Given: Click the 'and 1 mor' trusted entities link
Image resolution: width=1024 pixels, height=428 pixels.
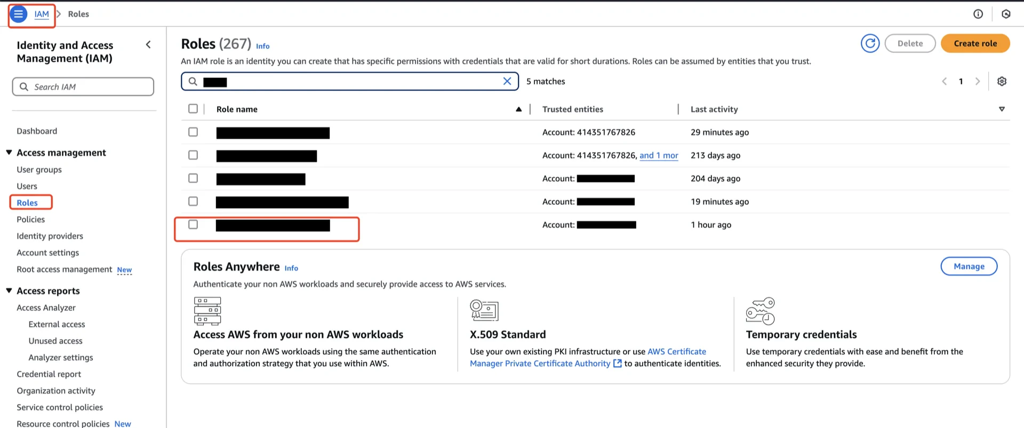Looking at the screenshot, I should pyautogui.click(x=659, y=155).
